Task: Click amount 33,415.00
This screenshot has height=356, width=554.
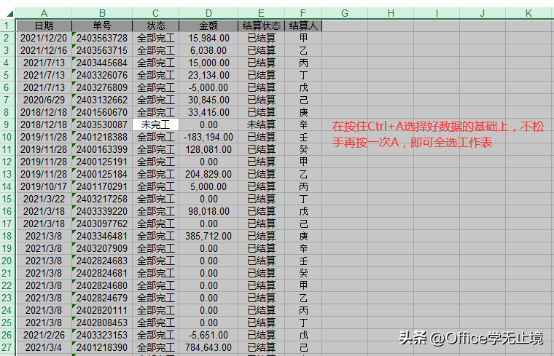Action: (208, 113)
